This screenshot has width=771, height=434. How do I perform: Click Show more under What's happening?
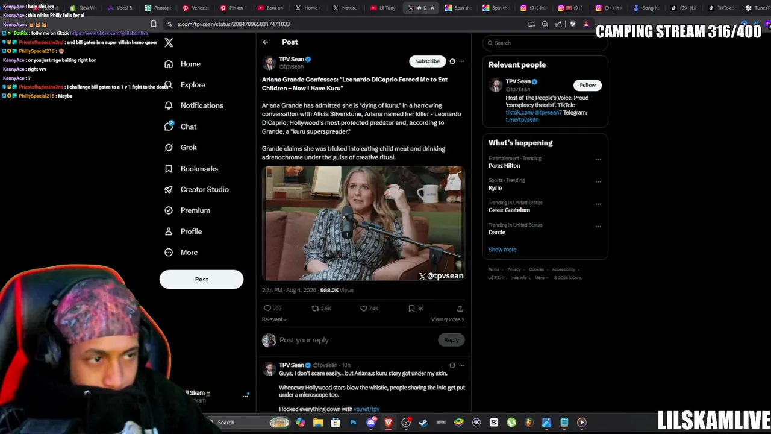502,250
